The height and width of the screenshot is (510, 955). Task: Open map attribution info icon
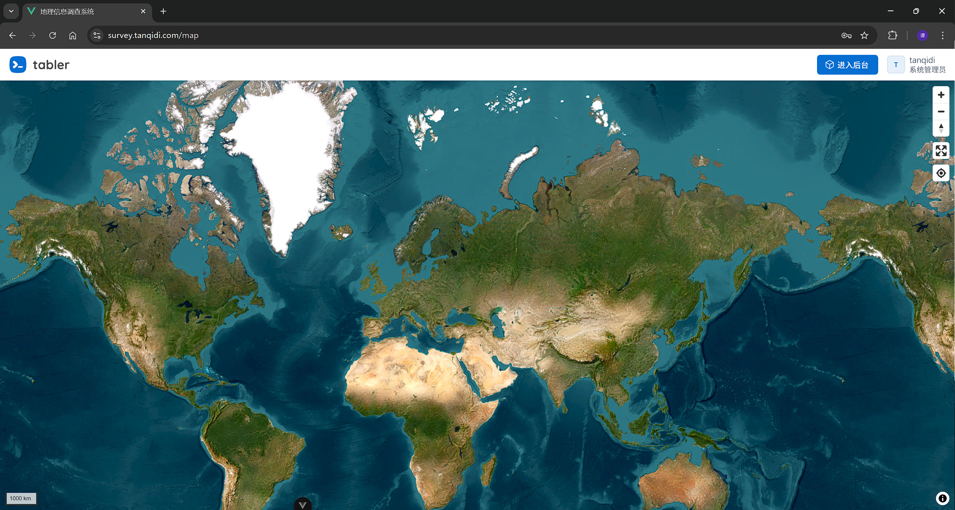[942, 498]
